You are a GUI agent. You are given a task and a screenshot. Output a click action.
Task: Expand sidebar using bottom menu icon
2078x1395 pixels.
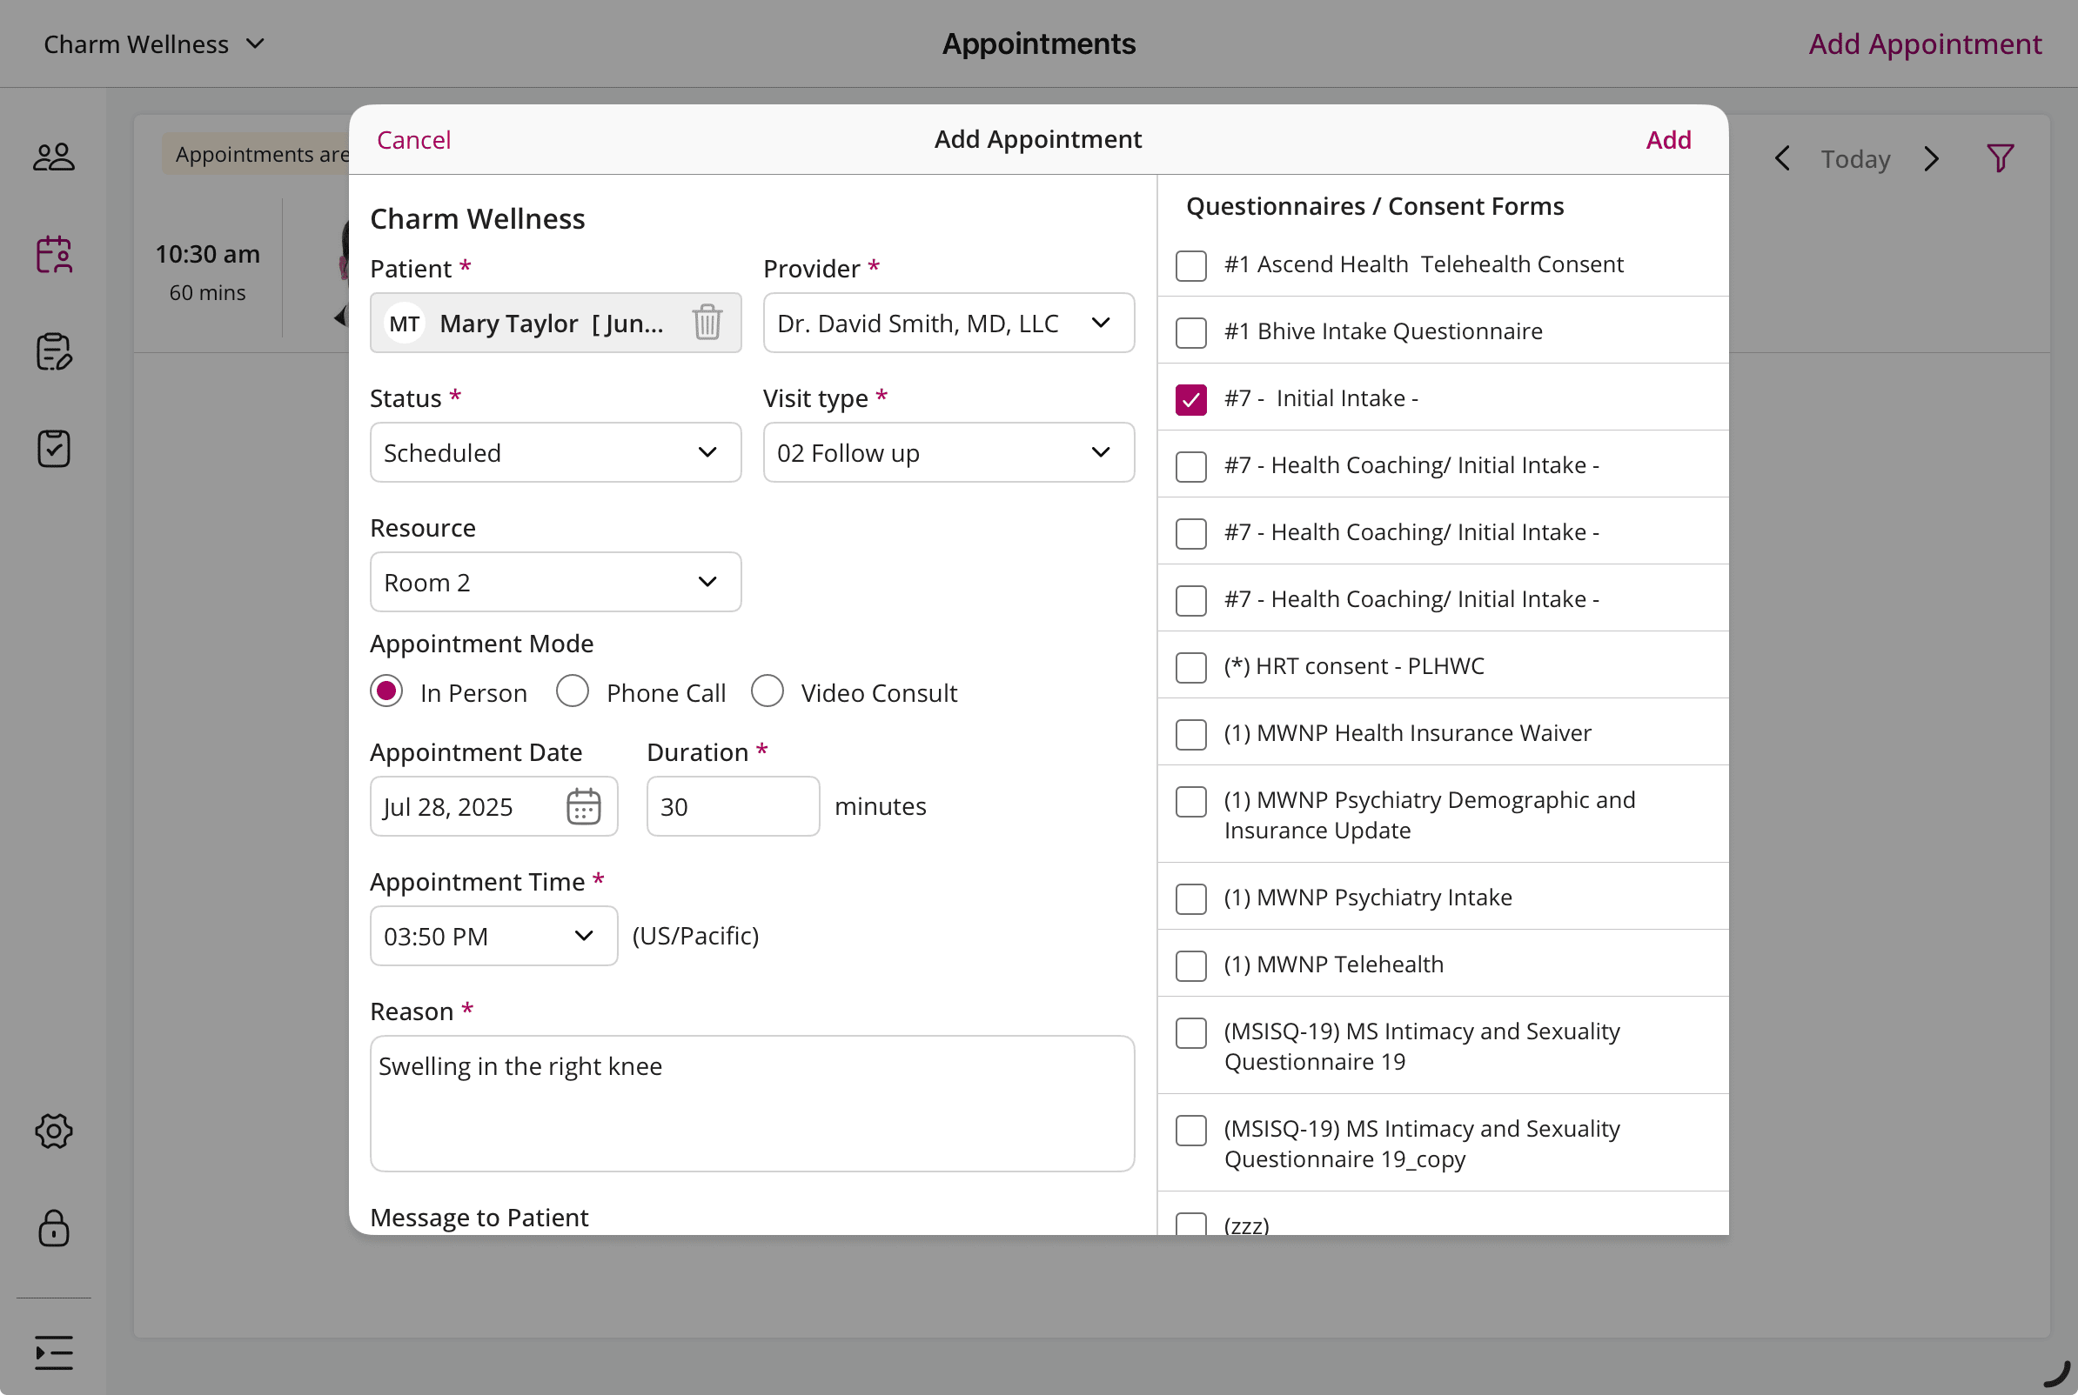[53, 1352]
